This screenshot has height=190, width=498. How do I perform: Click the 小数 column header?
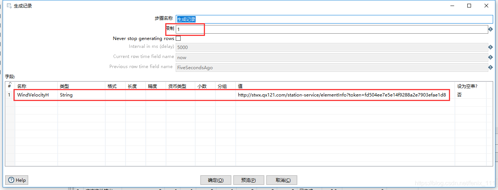tap(205, 86)
